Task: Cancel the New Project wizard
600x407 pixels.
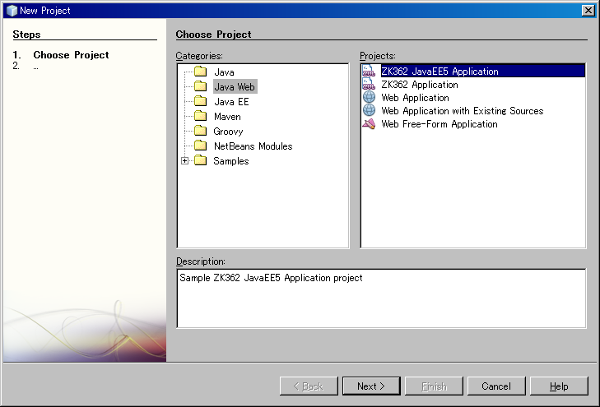Action: tap(496, 386)
